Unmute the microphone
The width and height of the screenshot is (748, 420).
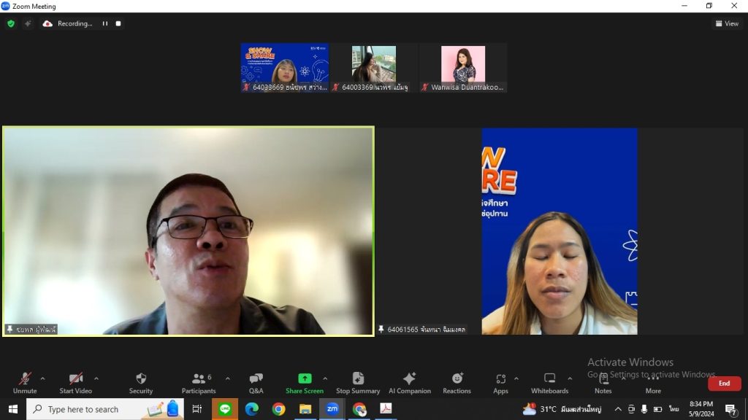pyautogui.click(x=25, y=384)
